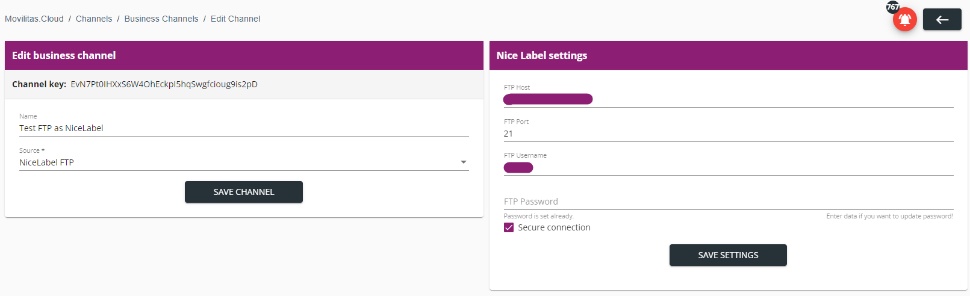Select the FTP Port field showing 21
970x296 pixels.
tap(729, 134)
